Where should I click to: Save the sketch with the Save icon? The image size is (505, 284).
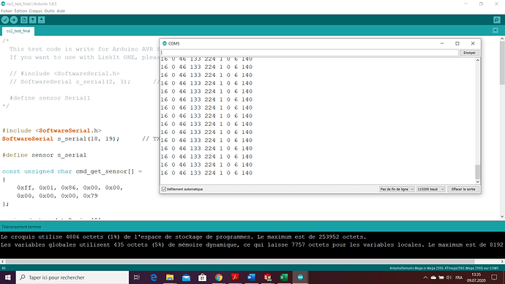click(41, 20)
